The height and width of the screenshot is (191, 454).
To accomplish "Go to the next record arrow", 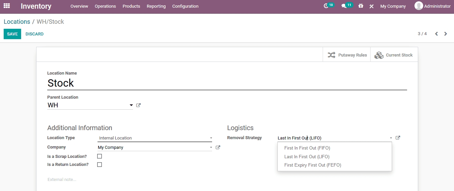I will tap(446, 34).
